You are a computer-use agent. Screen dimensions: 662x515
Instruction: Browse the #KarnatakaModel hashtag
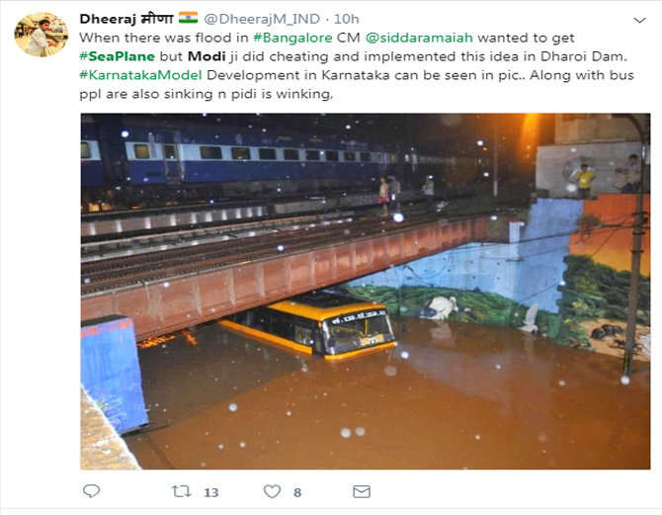click(140, 74)
